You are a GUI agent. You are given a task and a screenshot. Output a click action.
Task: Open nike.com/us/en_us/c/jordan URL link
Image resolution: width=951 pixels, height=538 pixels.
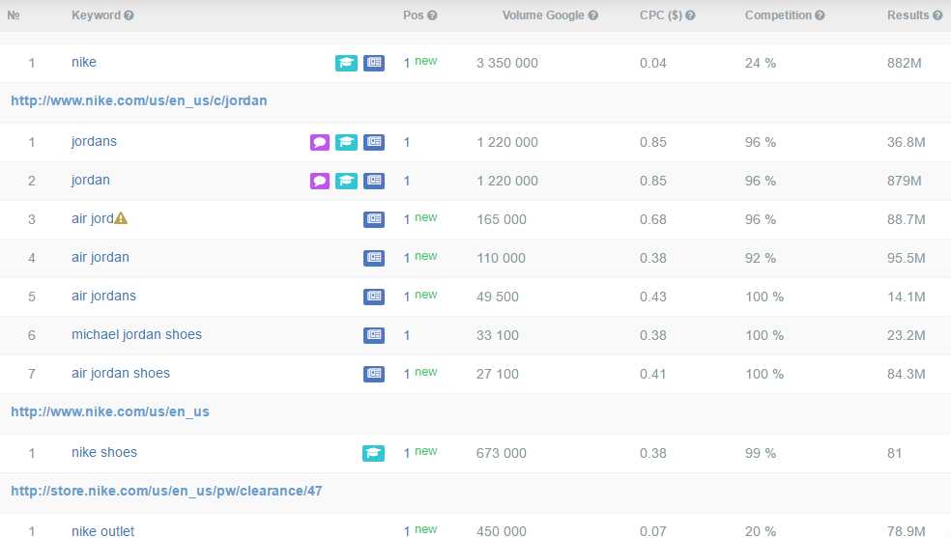[x=139, y=100]
